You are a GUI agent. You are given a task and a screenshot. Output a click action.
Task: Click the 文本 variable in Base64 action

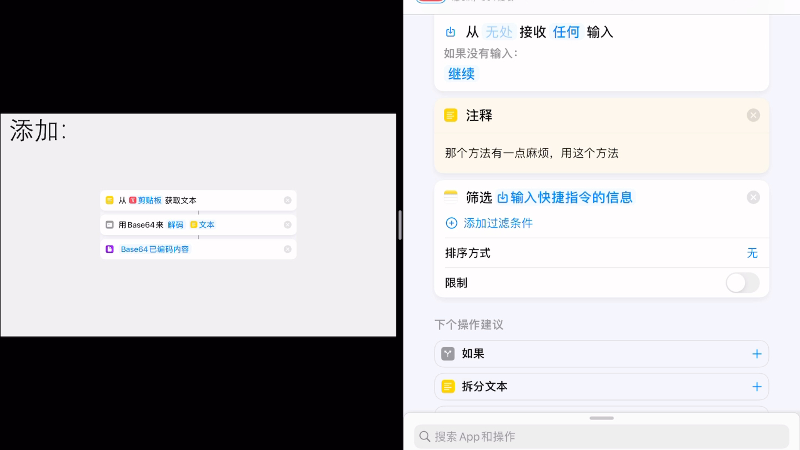pos(202,225)
